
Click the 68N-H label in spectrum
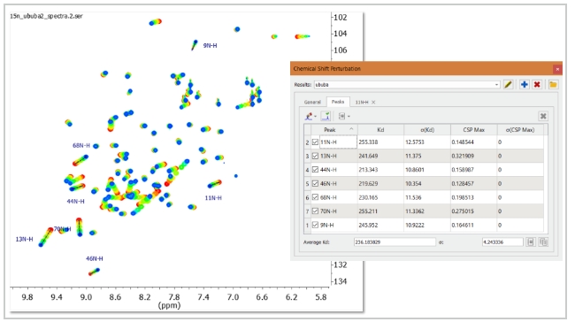pyautogui.click(x=81, y=146)
